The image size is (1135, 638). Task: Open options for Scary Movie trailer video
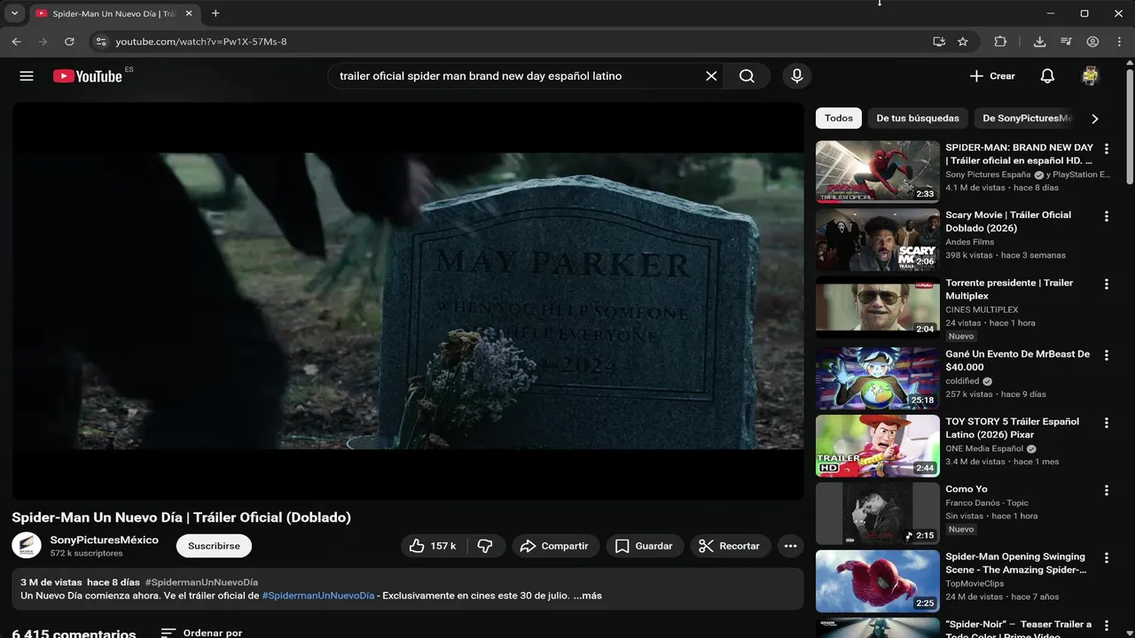(1106, 216)
